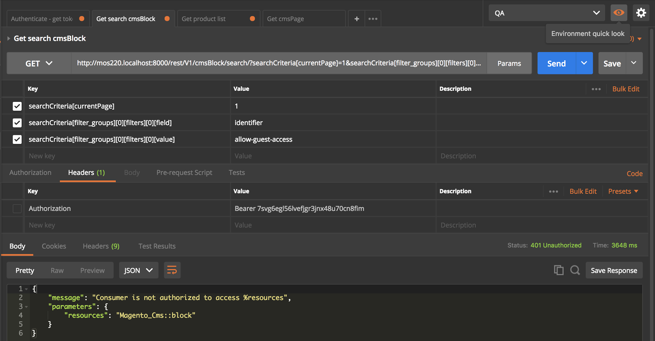Viewport: 655px width, 341px height.
Task: Expand the Get search cmsBlock request description triangle
Action: click(x=9, y=38)
